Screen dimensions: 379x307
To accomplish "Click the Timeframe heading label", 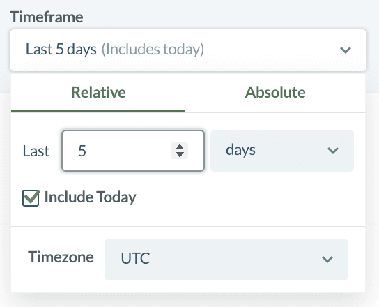I will pyautogui.click(x=47, y=17).
